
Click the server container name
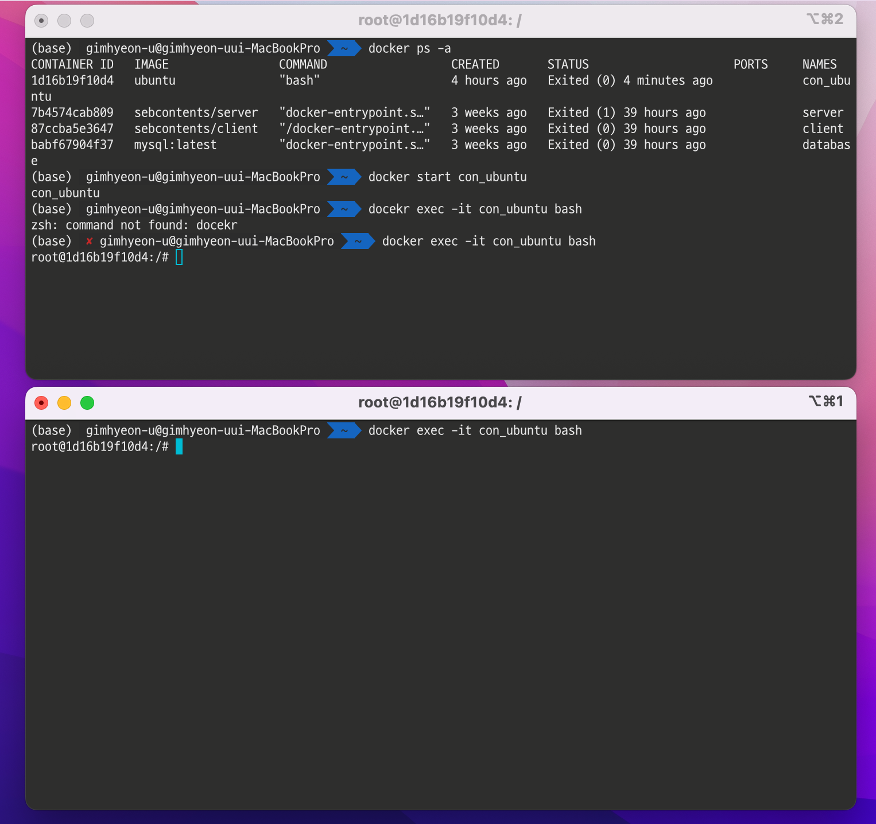(823, 112)
